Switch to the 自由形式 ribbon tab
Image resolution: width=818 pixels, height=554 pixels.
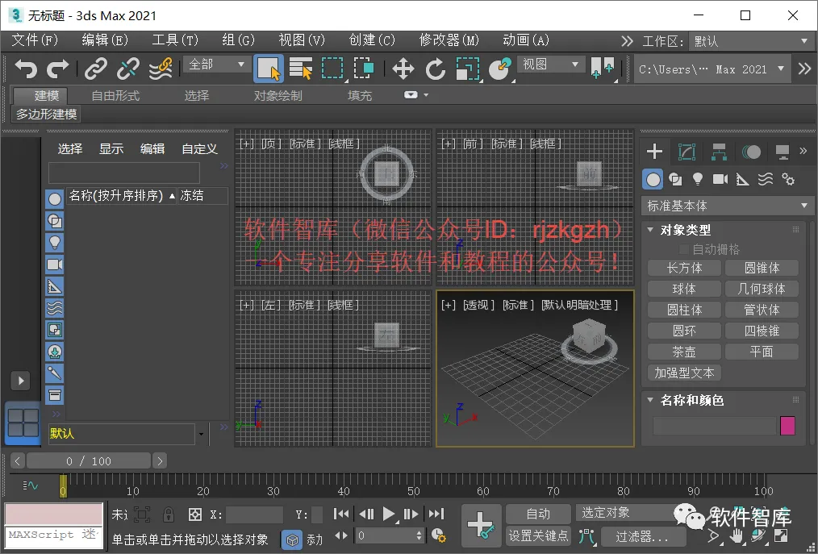click(x=115, y=96)
